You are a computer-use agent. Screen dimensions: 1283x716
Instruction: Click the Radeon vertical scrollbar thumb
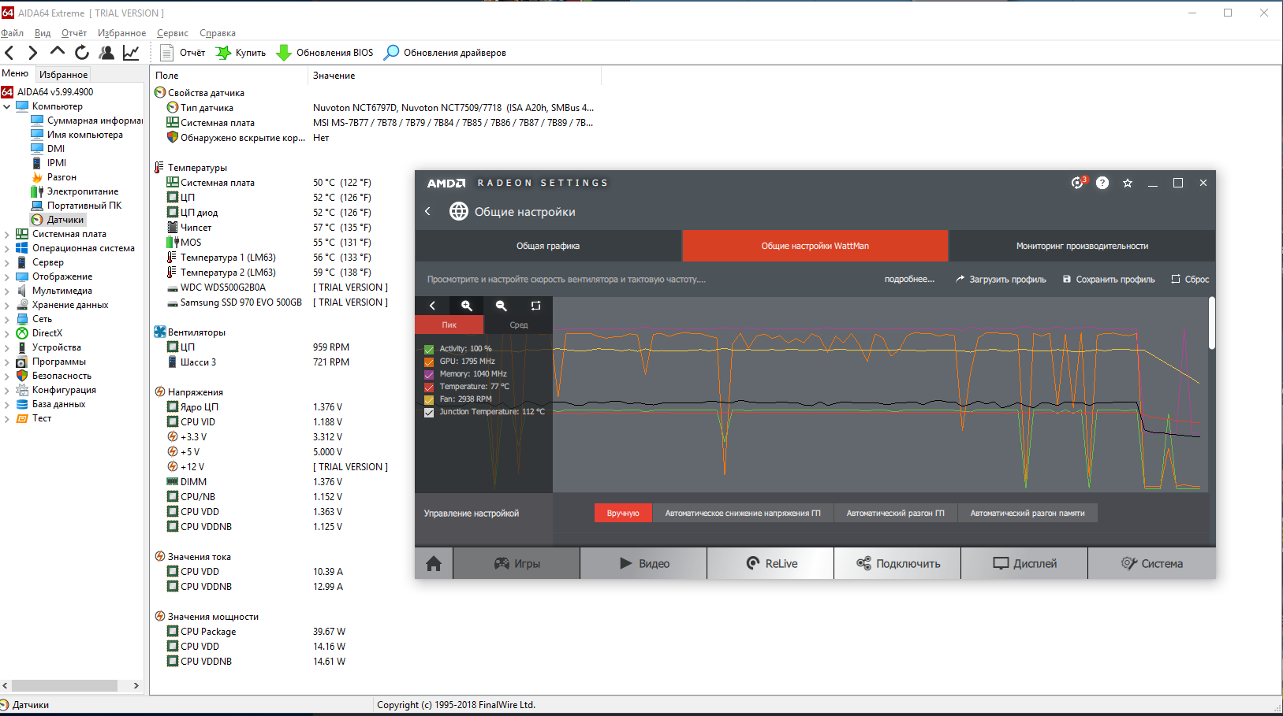pyautogui.click(x=1212, y=323)
